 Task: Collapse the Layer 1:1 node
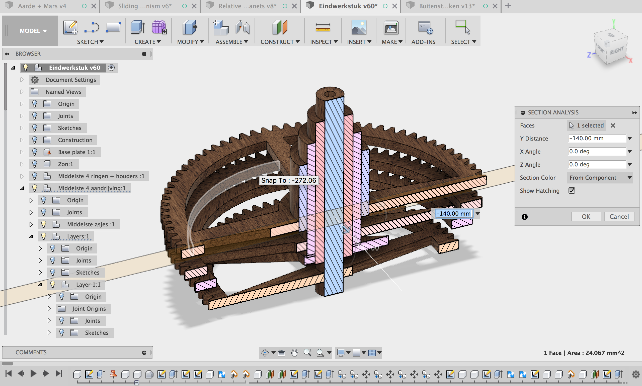tap(40, 285)
